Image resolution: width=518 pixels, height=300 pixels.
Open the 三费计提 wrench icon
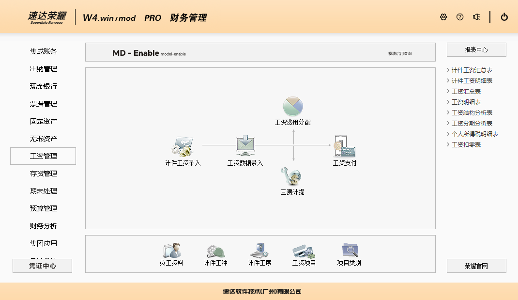click(292, 176)
